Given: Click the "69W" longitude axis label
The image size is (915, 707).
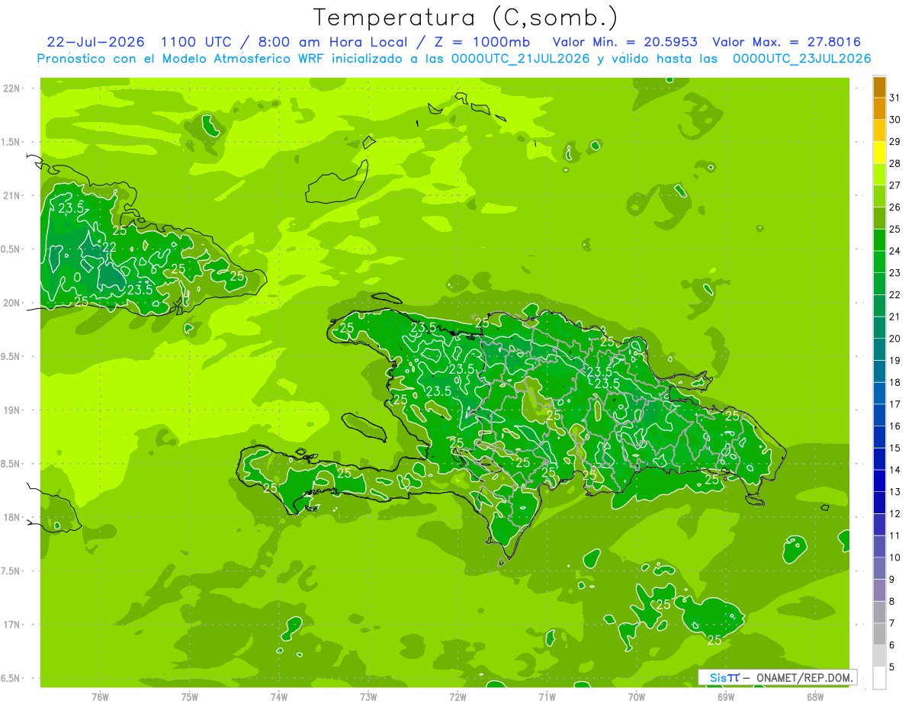Looking at the screenshot, I should click(726, 696).
